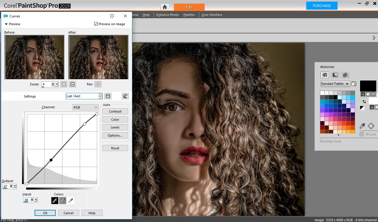Open the Enhance Photo menu
Image resolution: width=378 pixels, height=222 pixels.
[x=167, y=14]
